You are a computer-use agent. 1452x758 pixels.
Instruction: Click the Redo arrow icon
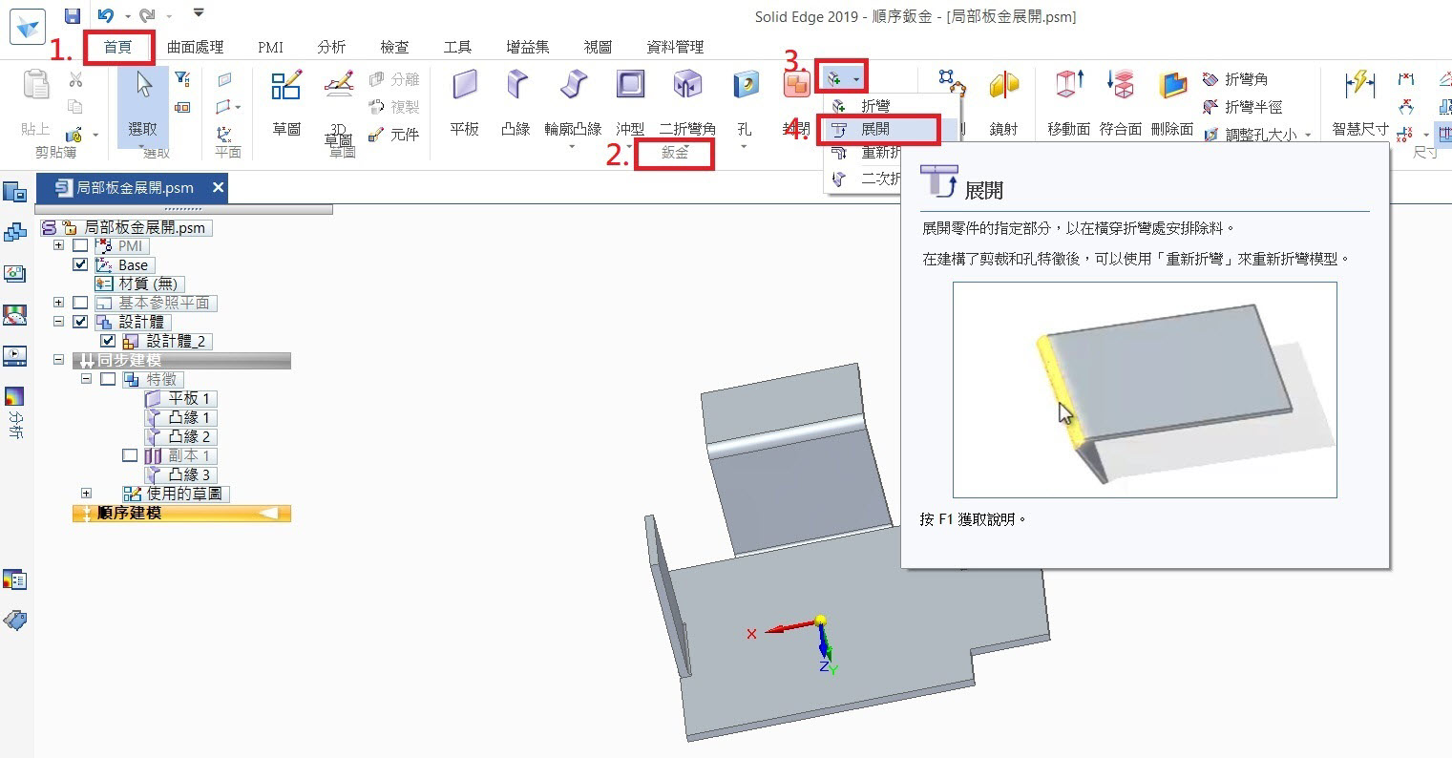tap(147, 15)
